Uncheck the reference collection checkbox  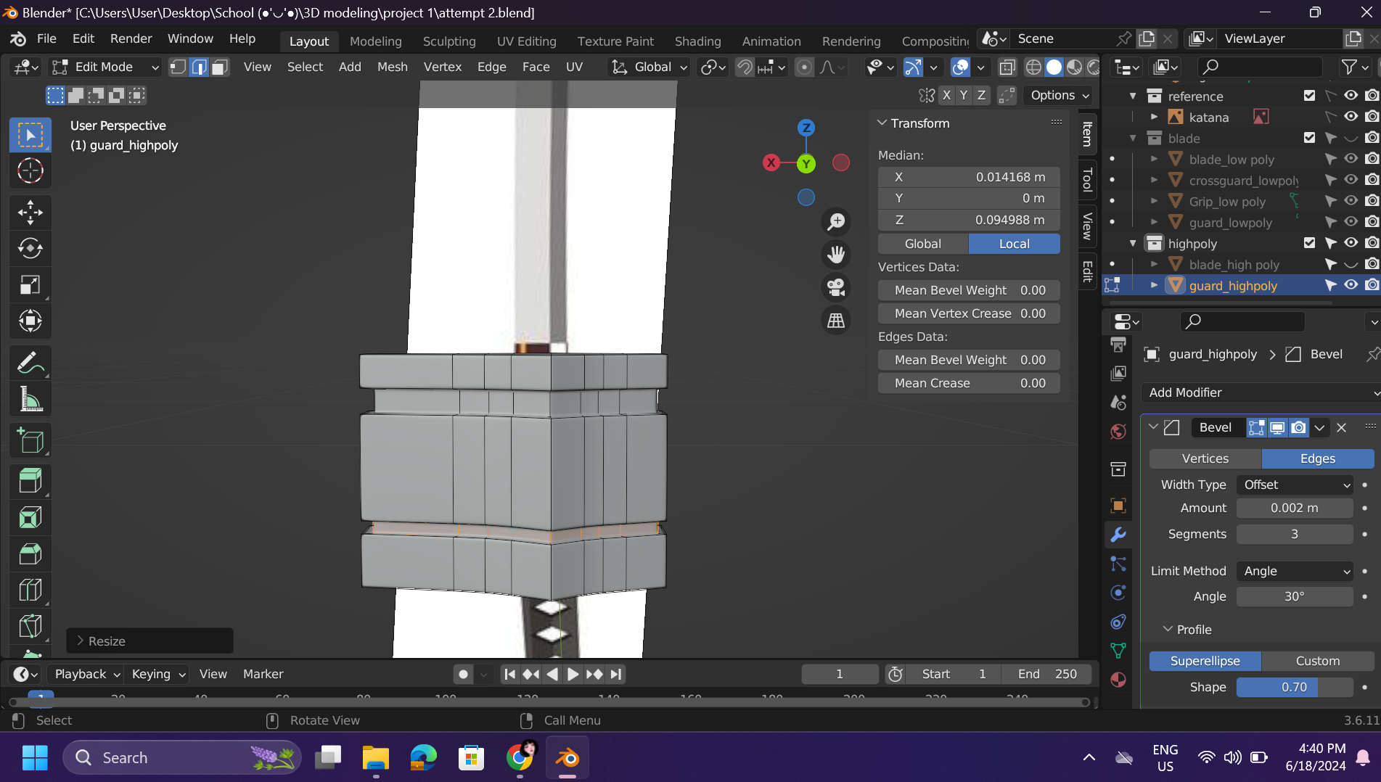coord(1309,96)
